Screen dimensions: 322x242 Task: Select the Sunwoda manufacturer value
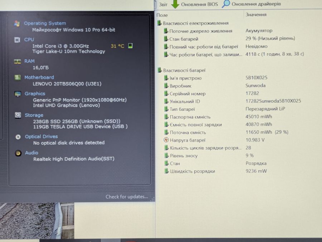click(x=255, y=85)
